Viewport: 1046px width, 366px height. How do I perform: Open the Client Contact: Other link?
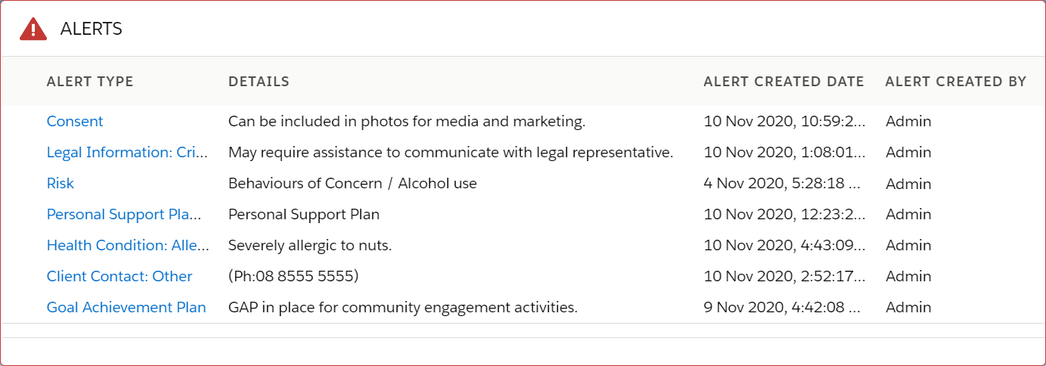(120, 276)
